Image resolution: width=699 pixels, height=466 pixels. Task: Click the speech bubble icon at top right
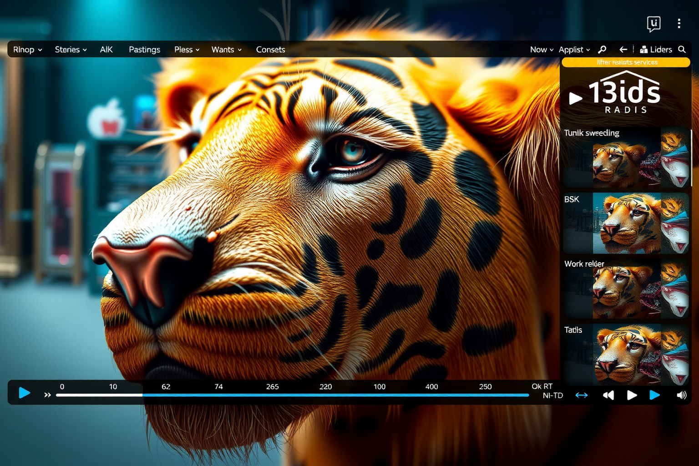pyautogui.click(x=653, y=24)
